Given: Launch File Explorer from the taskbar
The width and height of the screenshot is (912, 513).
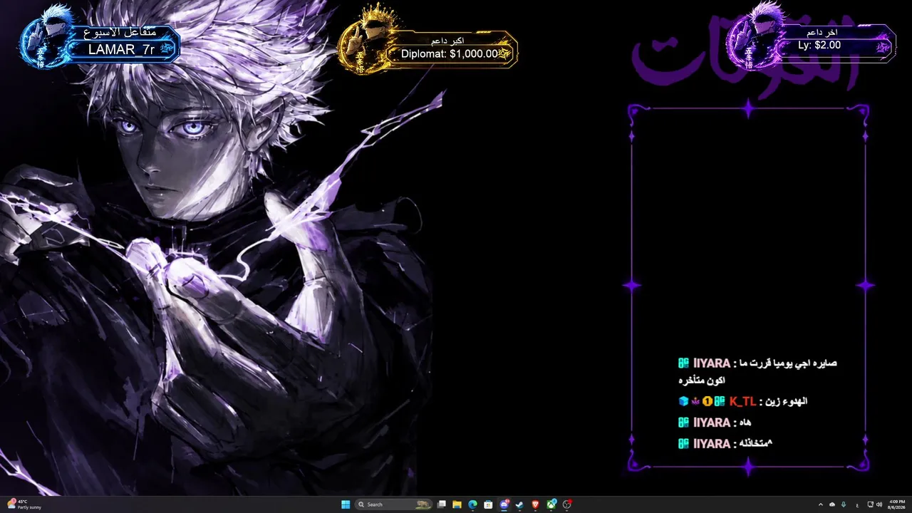Looking at the screenshot, I should tap(457, 504).
